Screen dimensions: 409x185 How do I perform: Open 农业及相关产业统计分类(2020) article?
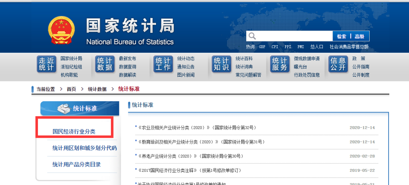[197, 128]
